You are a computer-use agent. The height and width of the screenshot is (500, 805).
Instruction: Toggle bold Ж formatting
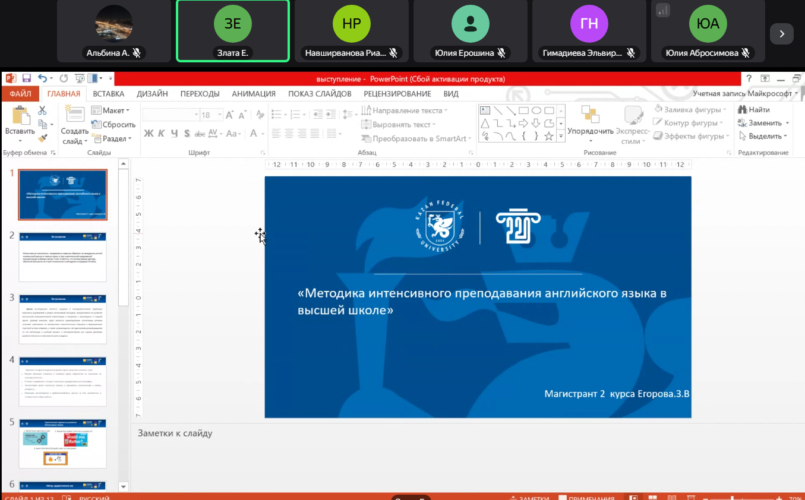[149, 134]
